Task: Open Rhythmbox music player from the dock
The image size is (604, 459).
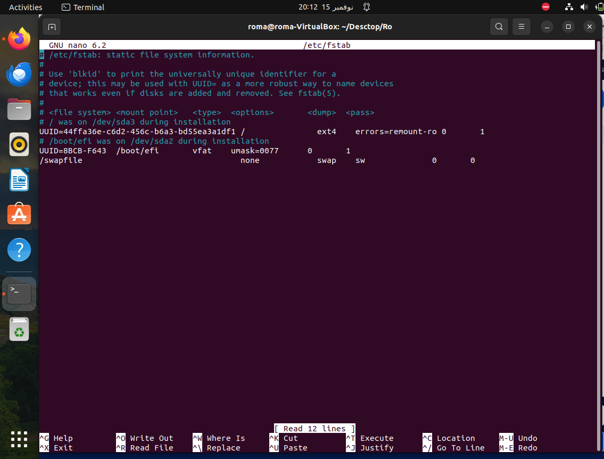Action: coord(19,144)
